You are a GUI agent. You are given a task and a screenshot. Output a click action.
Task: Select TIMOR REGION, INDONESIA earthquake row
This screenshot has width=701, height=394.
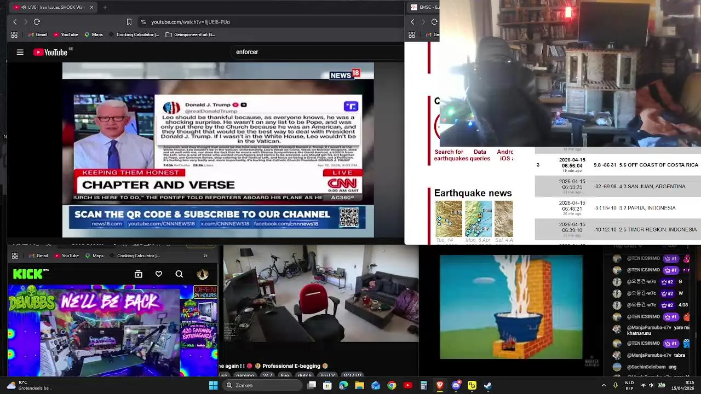(618, 230)
